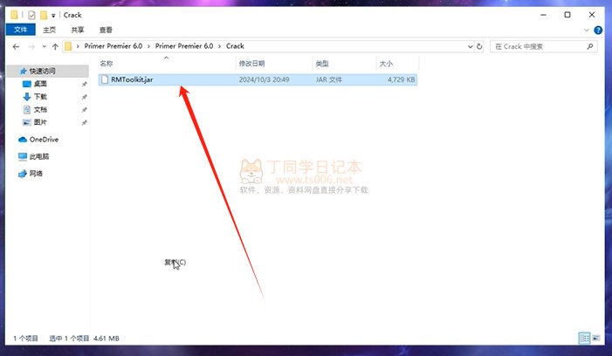
Task: Click the pin icon beside 图片
Action: point(84,123)
